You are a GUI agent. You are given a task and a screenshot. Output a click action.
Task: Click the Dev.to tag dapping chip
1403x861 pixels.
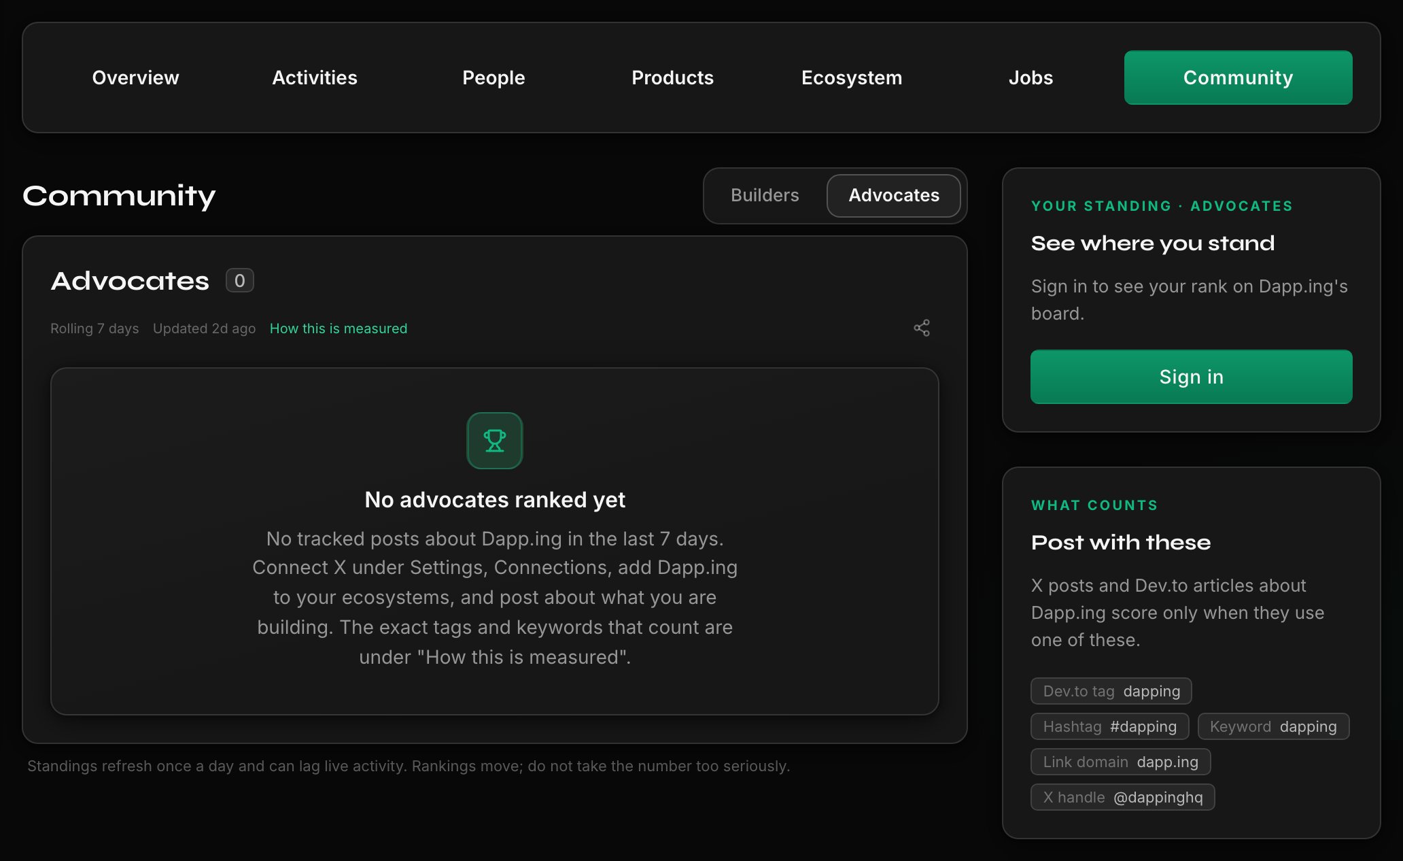point(1111,691)
